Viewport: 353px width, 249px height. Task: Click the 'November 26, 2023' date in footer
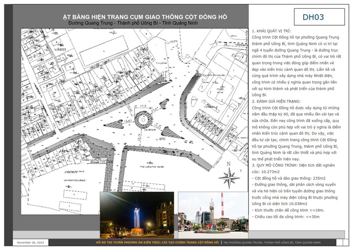30,243
